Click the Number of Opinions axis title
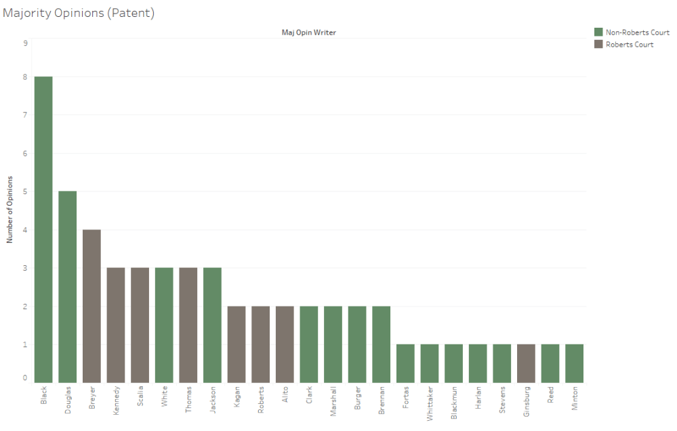 [10, 210]
